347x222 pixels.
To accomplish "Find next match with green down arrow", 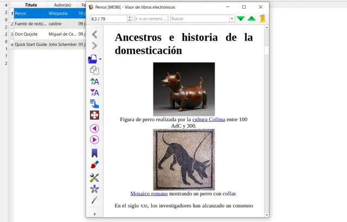I will coord(241,18).
